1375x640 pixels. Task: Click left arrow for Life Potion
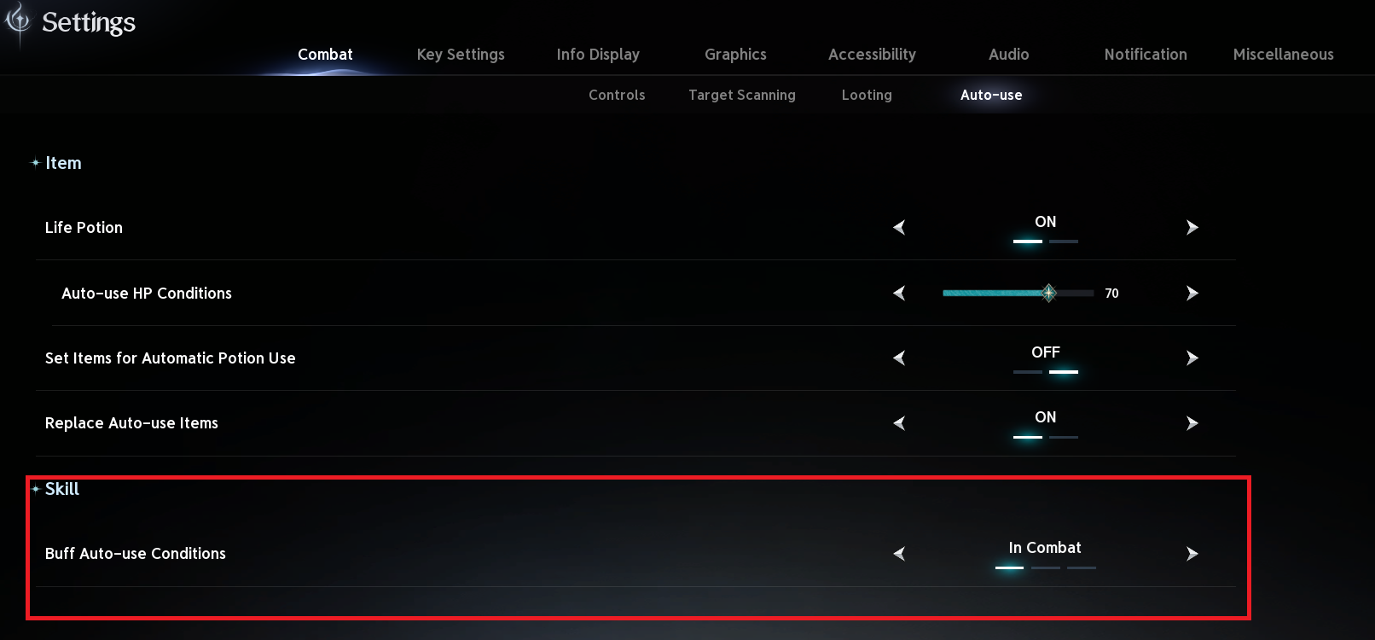899,228
